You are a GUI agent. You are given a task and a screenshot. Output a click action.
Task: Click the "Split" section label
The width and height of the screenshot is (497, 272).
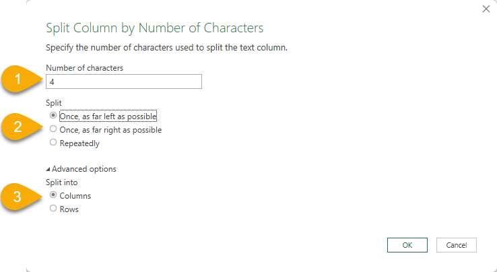click(x=55, y=102)
